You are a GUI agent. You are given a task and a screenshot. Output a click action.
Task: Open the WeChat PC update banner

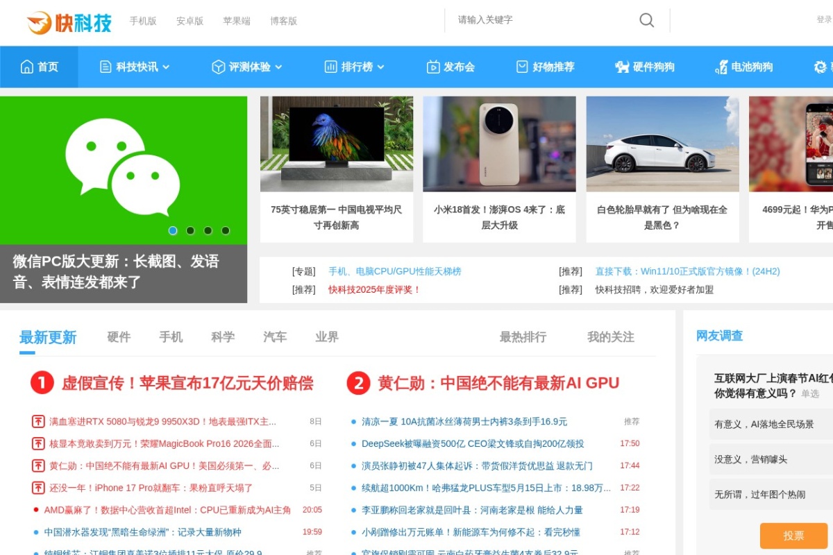pyautogui.click(x=124, y=199)
